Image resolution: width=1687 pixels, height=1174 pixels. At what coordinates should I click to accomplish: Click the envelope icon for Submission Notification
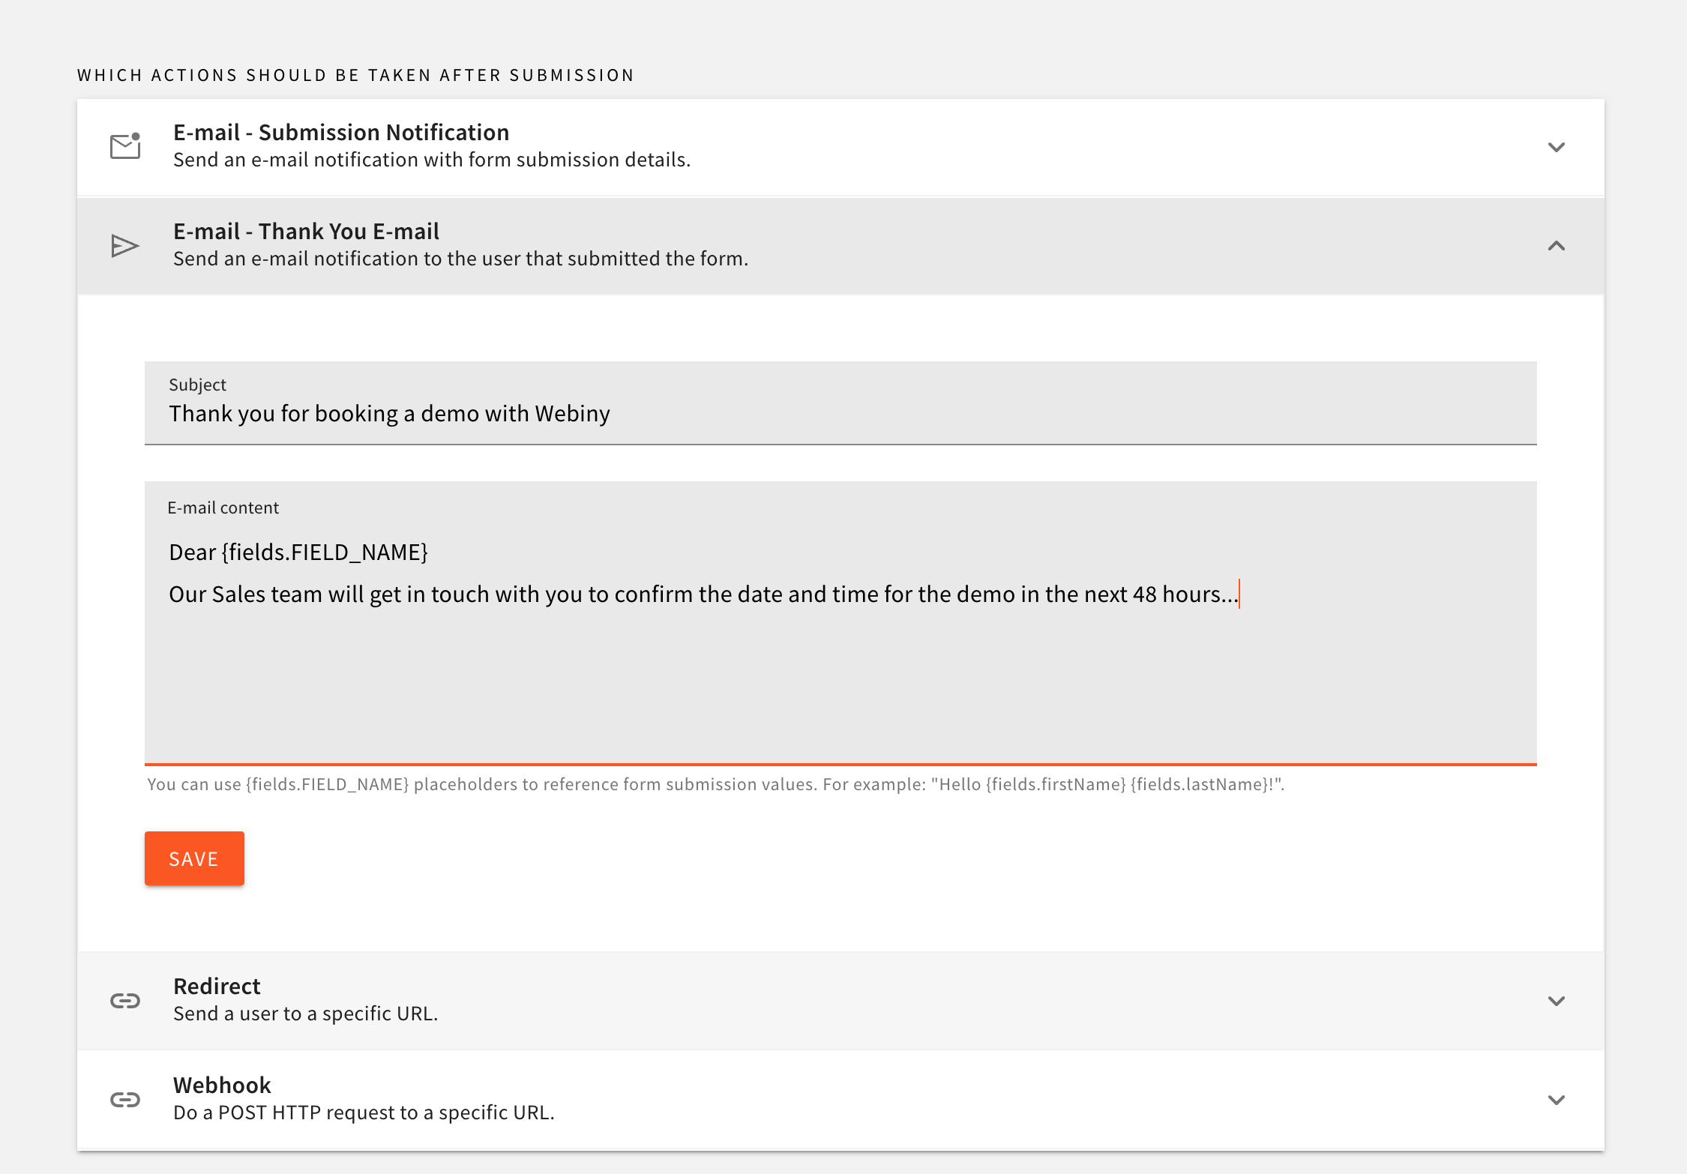pyautogui.click(x=125, y=146)
